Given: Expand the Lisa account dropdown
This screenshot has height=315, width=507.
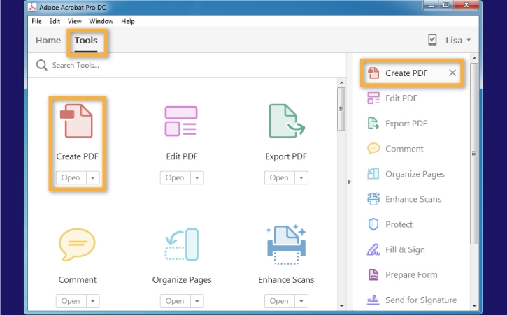Looking at the screenshot, I should tap(458, 41).
